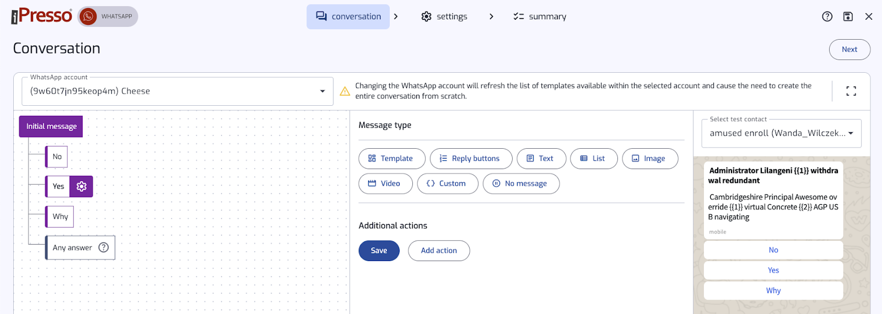Click the save disk icon in header
The image size is (882, 314).
848,17
